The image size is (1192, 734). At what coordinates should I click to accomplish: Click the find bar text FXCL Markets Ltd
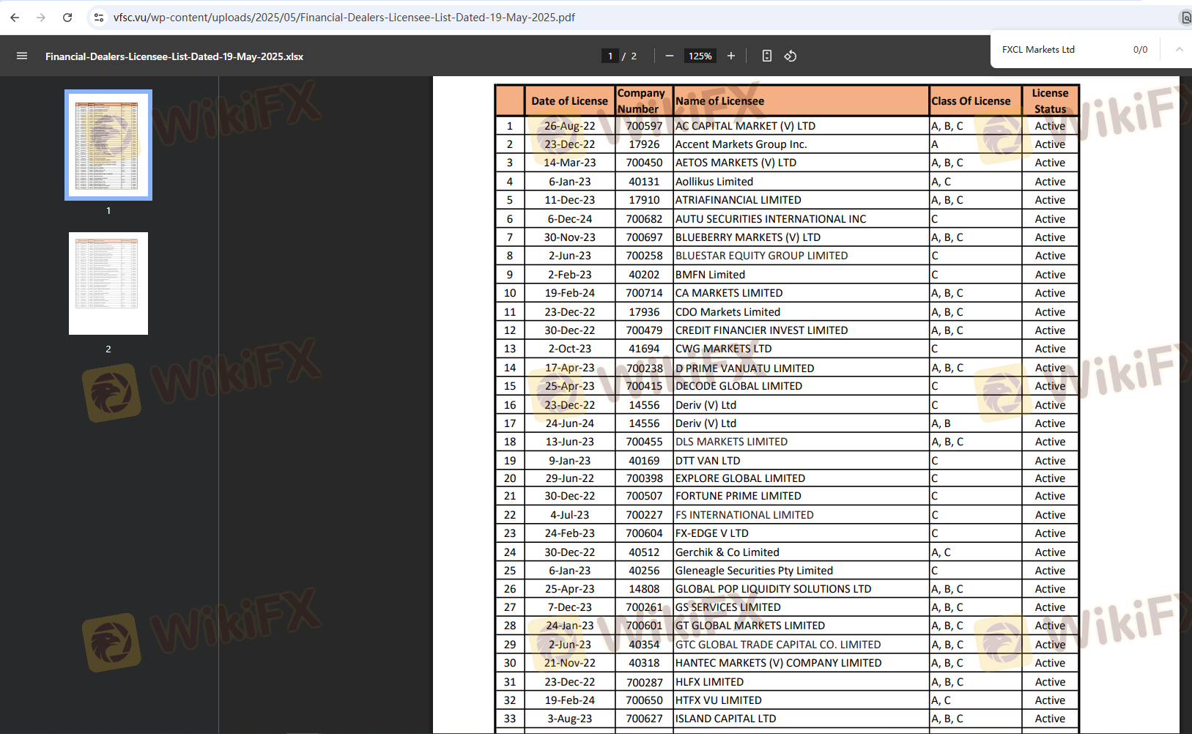click(x=1038, y=50)
